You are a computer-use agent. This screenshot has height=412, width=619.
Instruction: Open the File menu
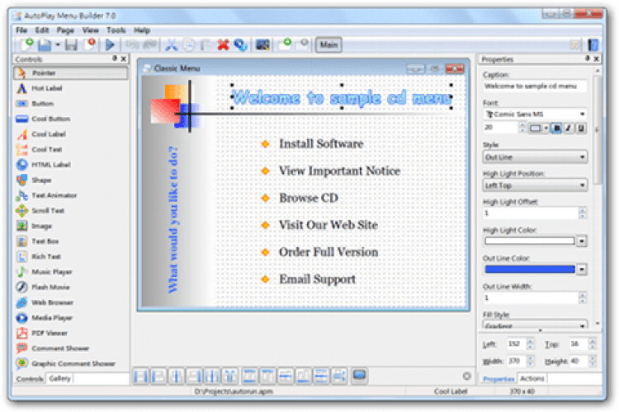coord(21,30)
